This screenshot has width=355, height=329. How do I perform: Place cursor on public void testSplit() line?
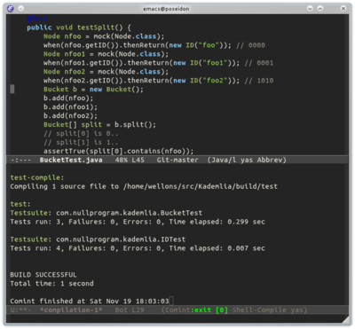click(79, 27)
